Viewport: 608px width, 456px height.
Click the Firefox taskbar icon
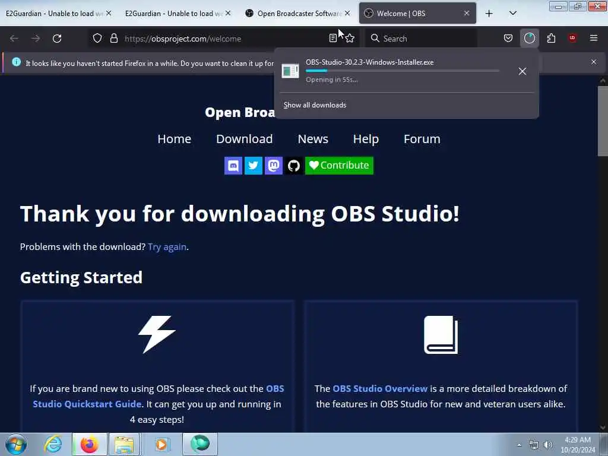89,444
